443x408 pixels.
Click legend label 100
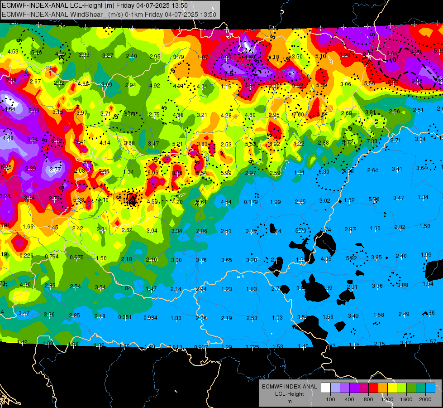[330, 399]
